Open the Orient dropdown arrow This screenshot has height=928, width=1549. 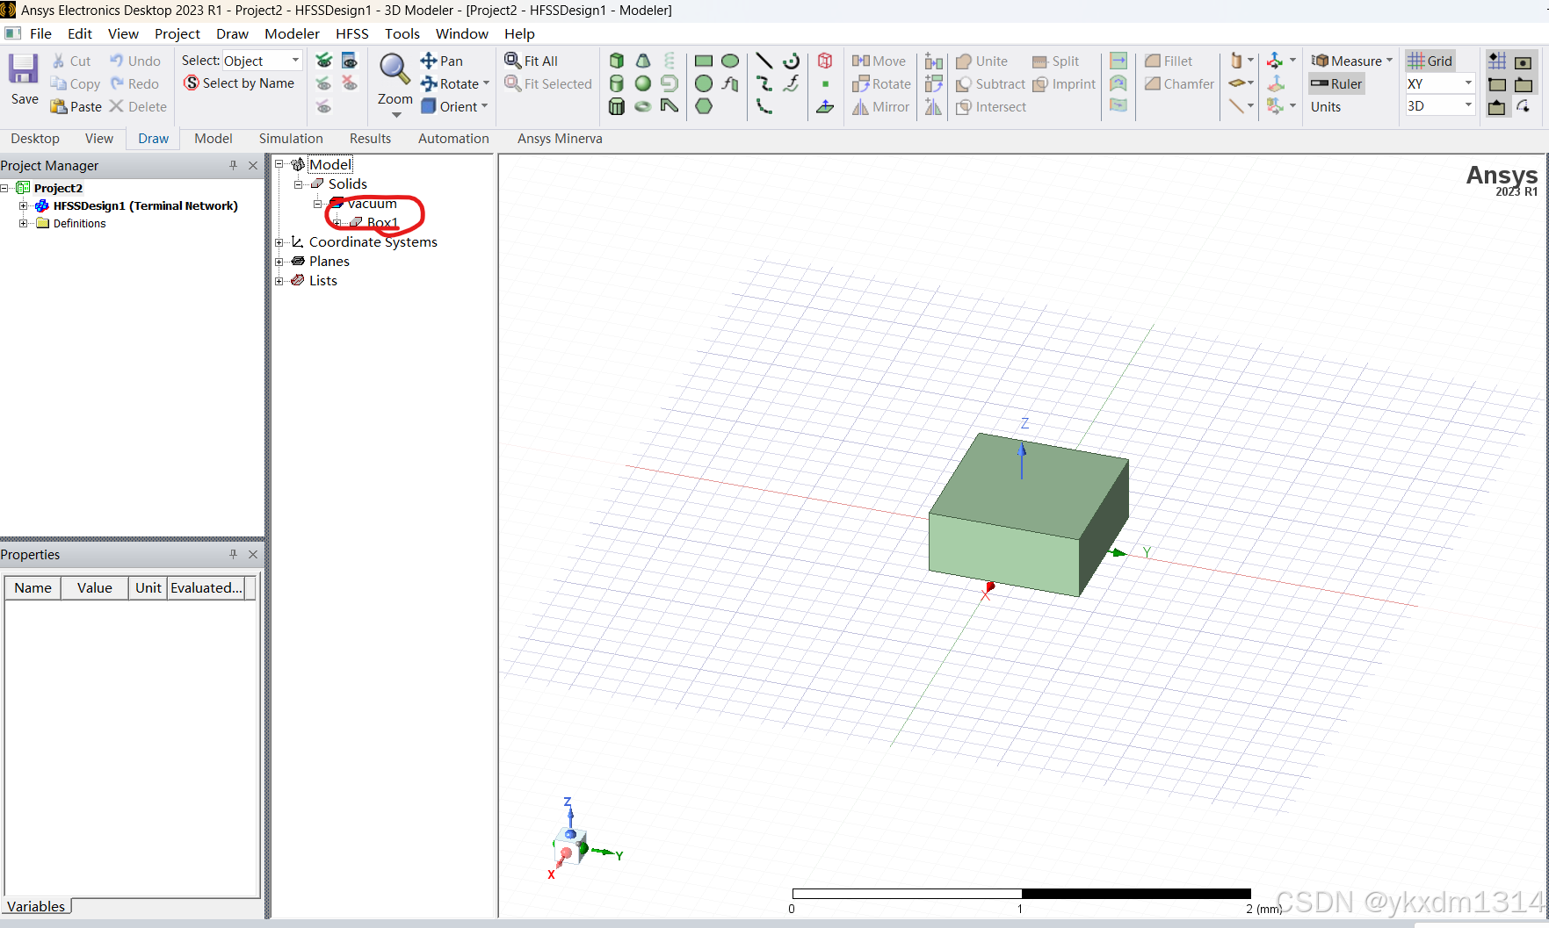[x=484, y=106]
